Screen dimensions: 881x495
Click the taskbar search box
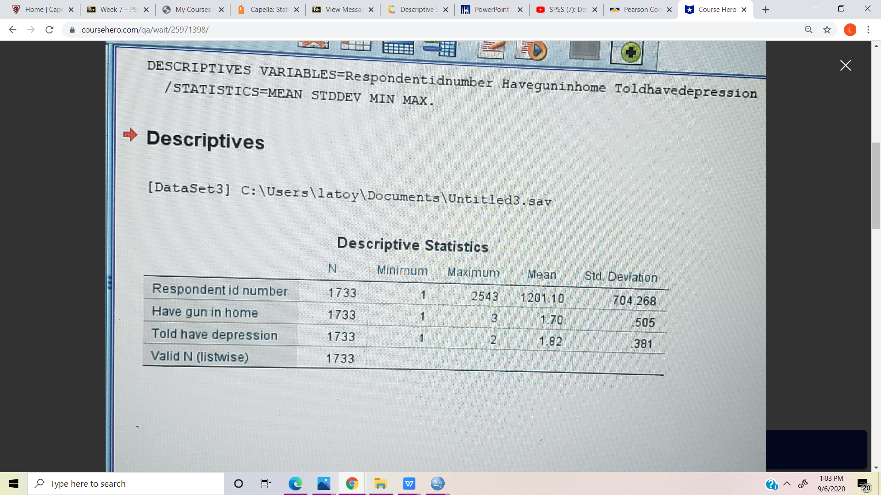click(126, 484)
